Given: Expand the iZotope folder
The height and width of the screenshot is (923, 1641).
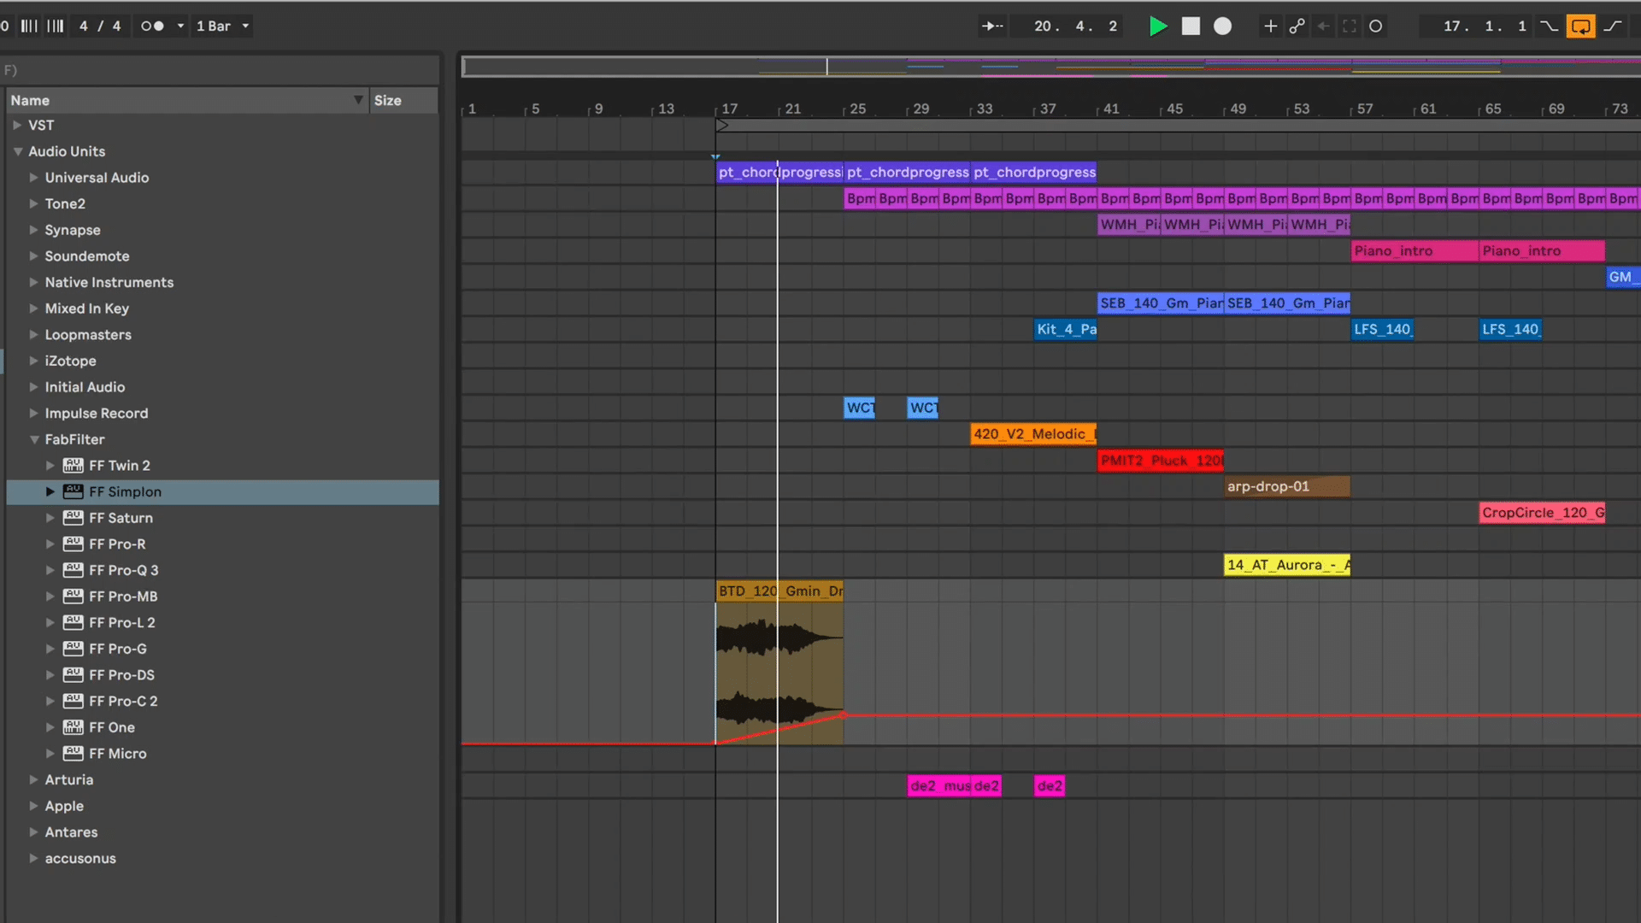Looking at the screenshot, I should coord(33,362).
